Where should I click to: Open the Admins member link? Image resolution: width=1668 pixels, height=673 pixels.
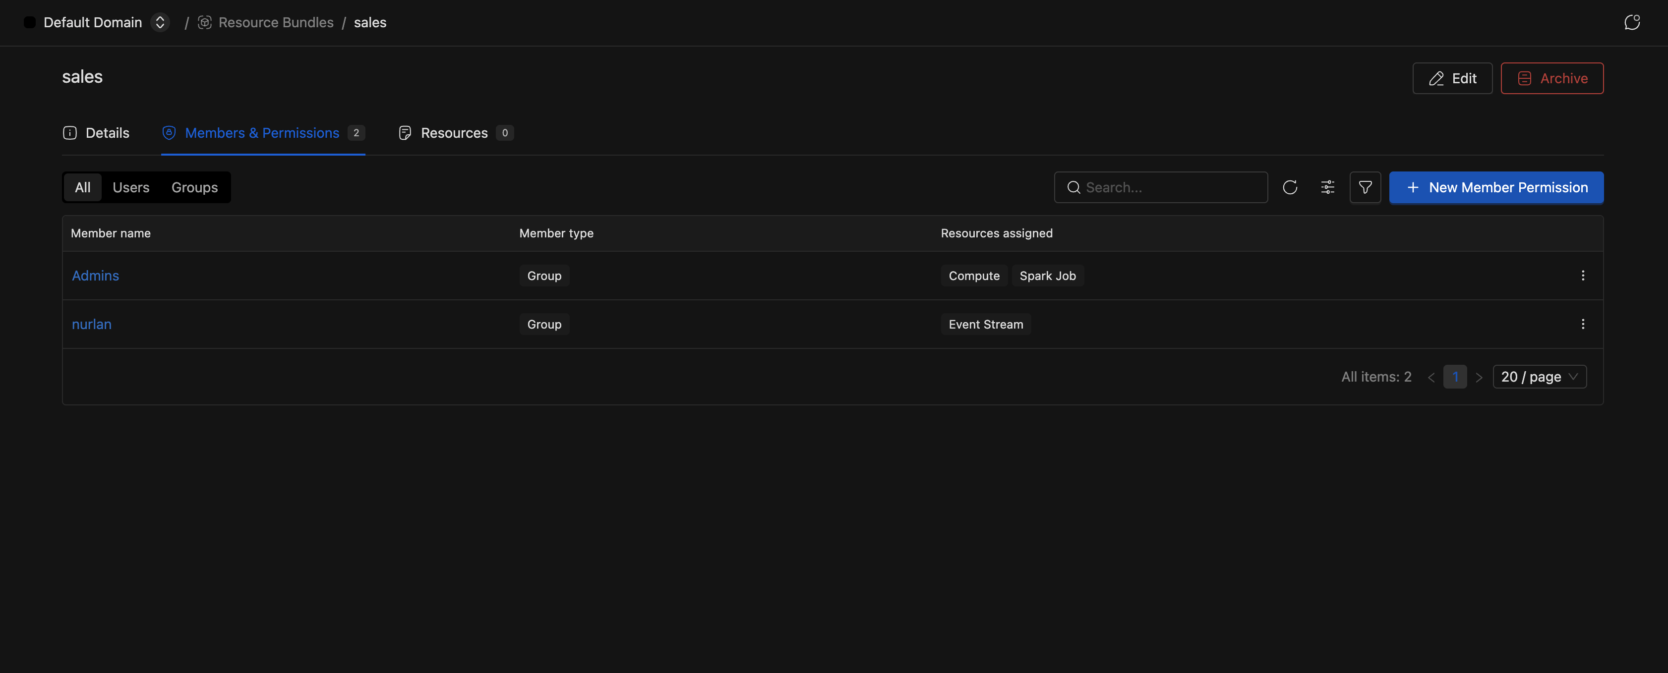coord(95,276)
